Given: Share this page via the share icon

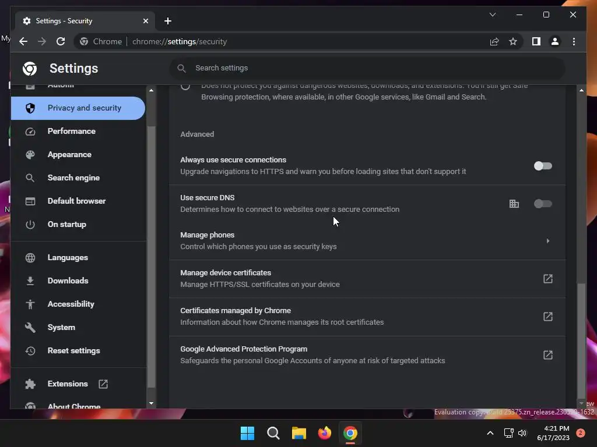Looking at the screenshot, I should point(494,41).
